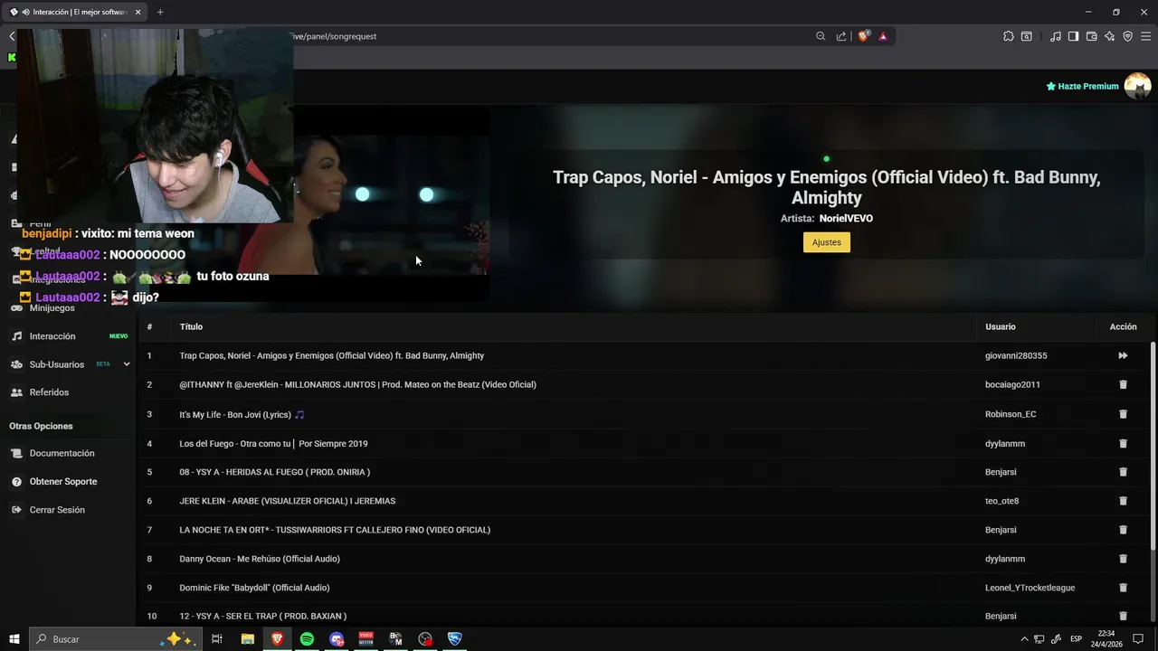Open the browser main menu
This screenshot has width=1158, height=651.
(x=1146, y=36)
